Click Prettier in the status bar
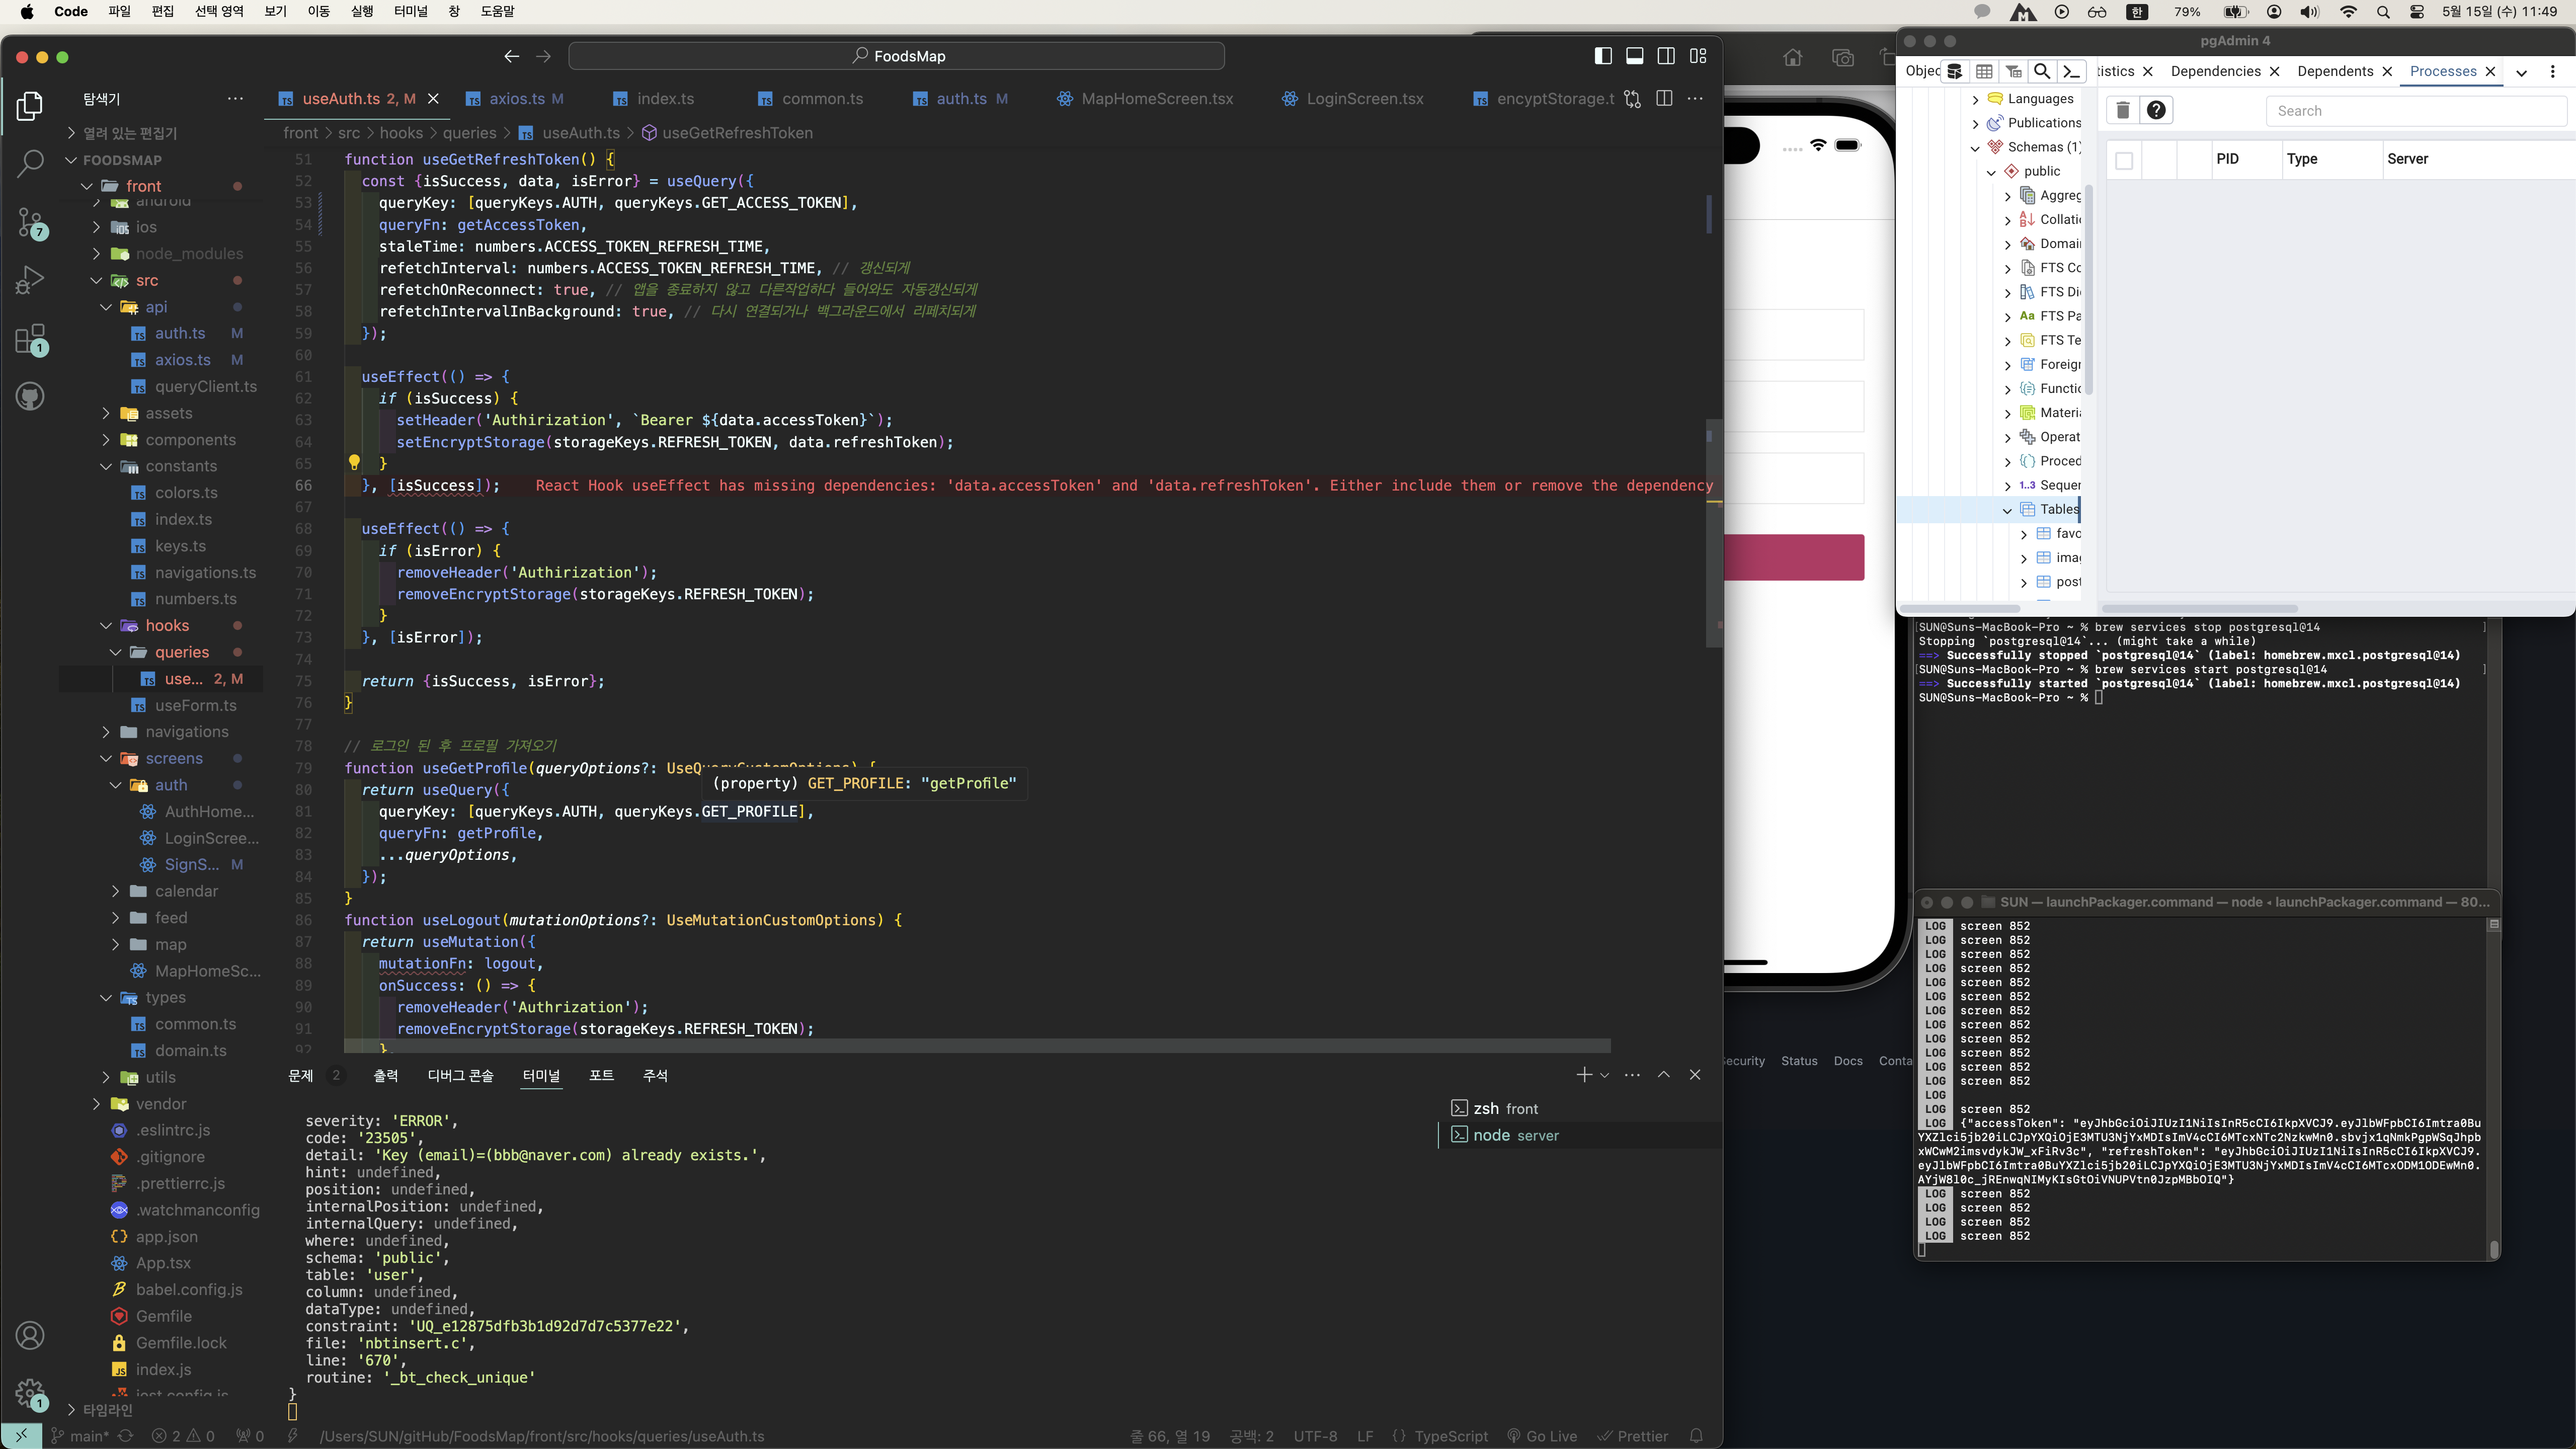 1633,1437
